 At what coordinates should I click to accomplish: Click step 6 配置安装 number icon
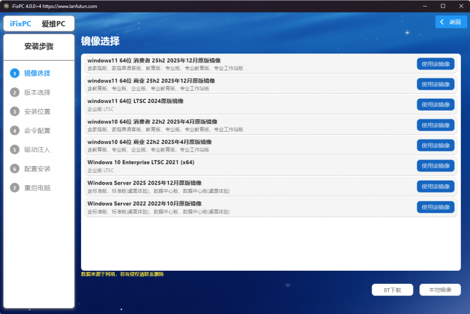pyautogui.click(x=15, y=169)
